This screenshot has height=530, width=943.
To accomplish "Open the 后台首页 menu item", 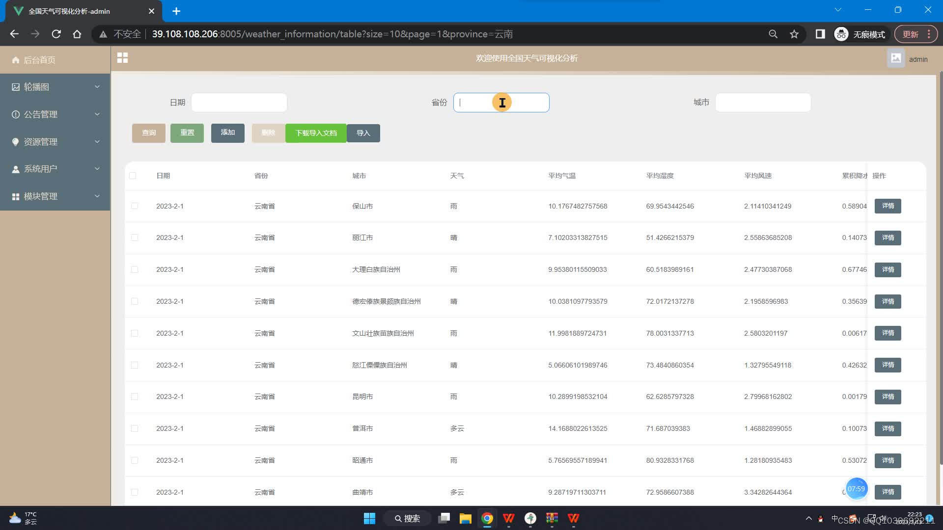I will (x=55, y=60).
